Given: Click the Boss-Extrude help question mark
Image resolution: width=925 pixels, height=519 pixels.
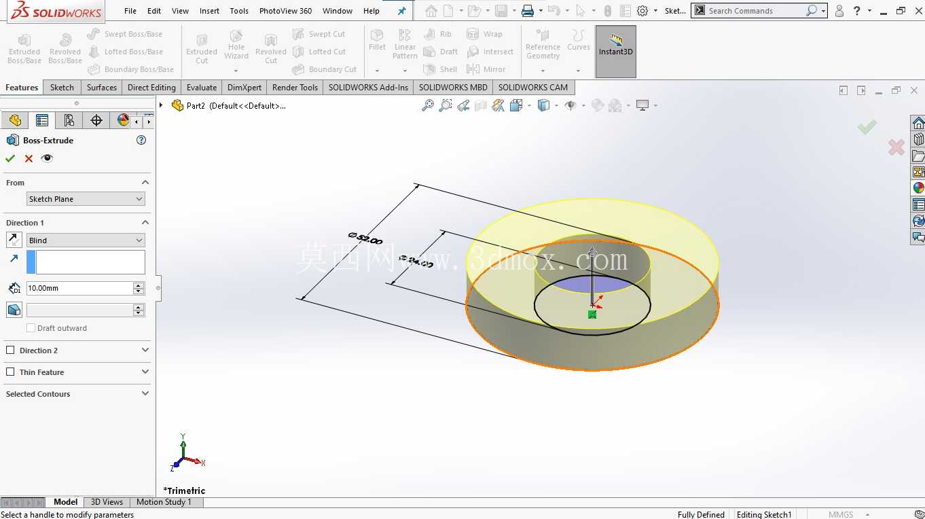Looking at the screenshot, I should 141,140.
